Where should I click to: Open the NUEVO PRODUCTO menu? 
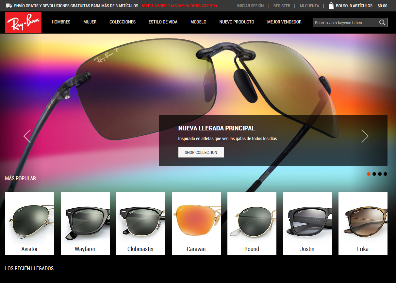tap(237, 22)
